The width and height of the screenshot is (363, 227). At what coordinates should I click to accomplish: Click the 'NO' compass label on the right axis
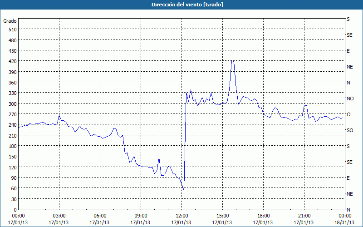(x=350, y=99)
